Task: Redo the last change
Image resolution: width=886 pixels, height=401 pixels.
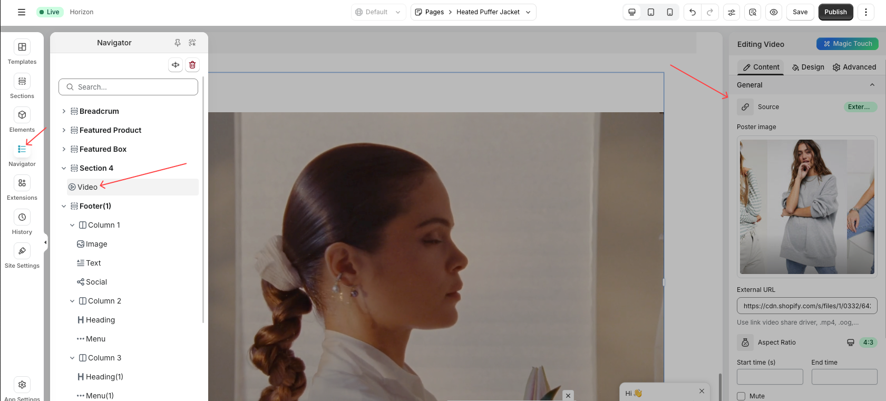Action: click(710, 12)
